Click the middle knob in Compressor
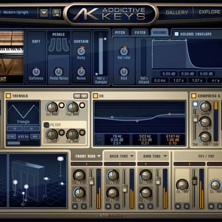 [x=205, y=122]
